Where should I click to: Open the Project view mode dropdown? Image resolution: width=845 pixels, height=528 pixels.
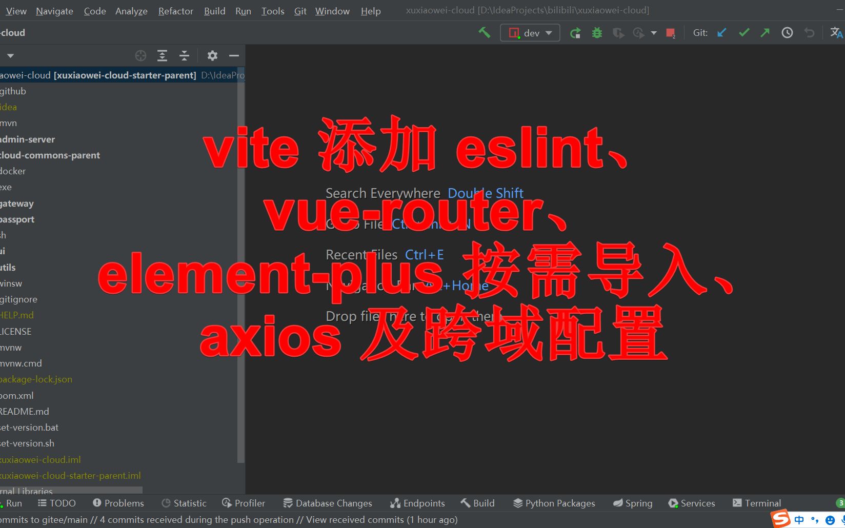click(10, 55)
